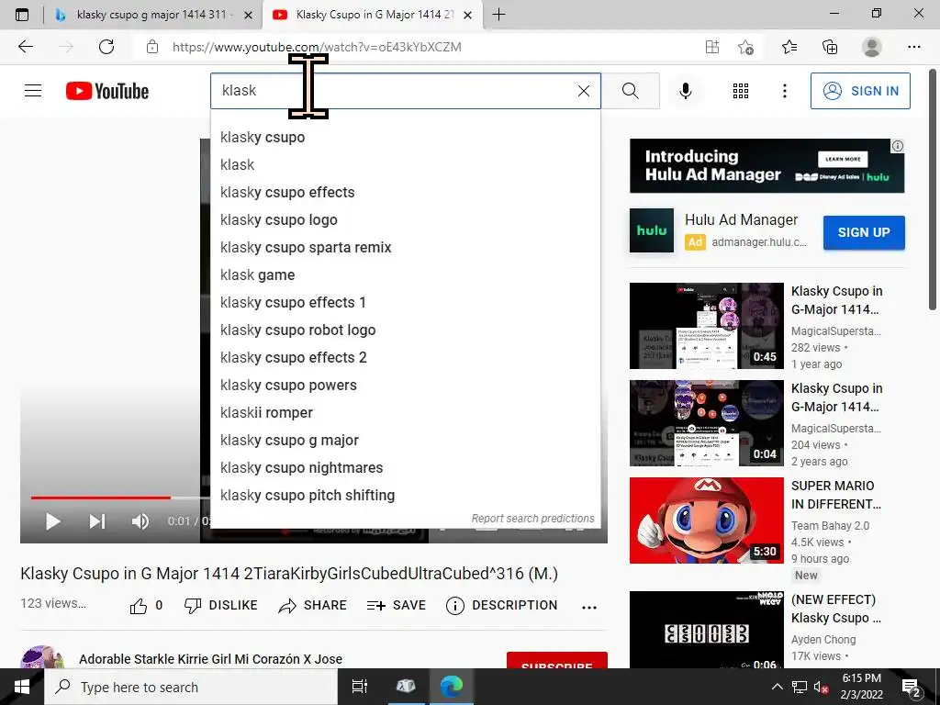The width and height of the screenshot is (940, 705).
Task: Close the Bing search tab
Action: point(248,15)
